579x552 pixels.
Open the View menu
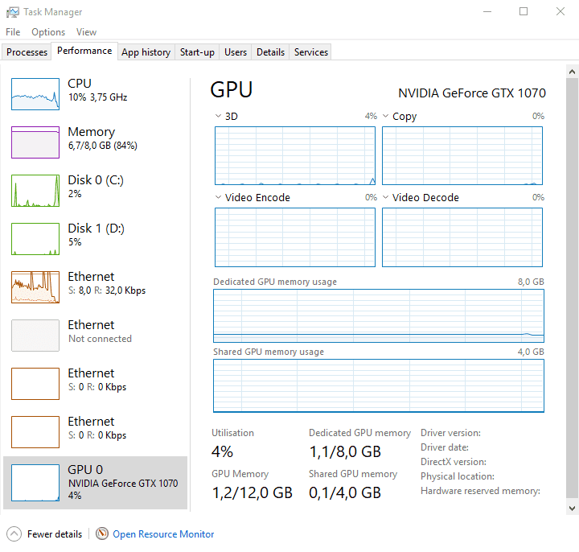tap(86, 32)
